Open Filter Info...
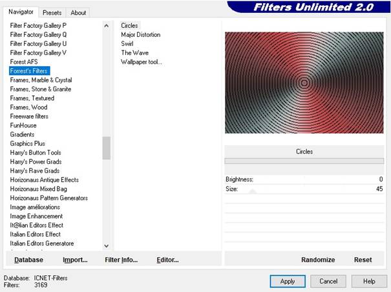Screen dimensions: 391x292 122,260
